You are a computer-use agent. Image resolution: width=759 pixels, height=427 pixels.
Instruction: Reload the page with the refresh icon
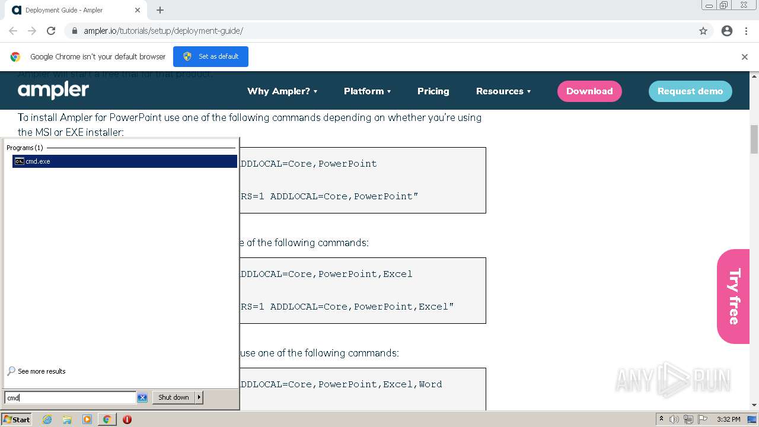point(51,31)
